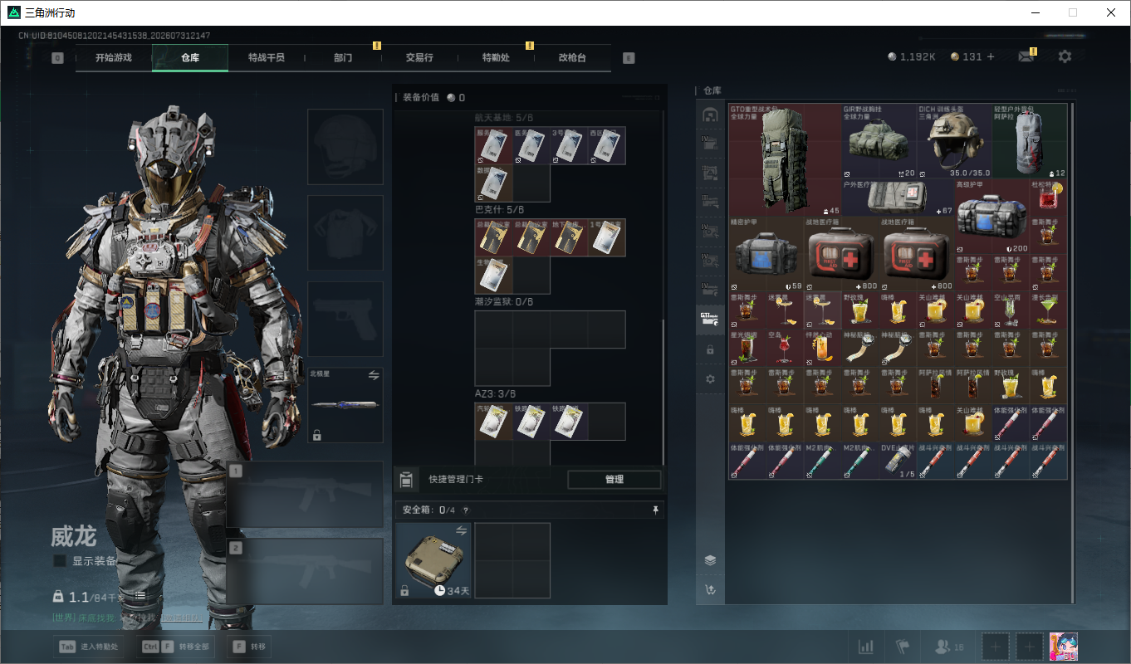Switch to the 特战干员 tab

(267, 58)
